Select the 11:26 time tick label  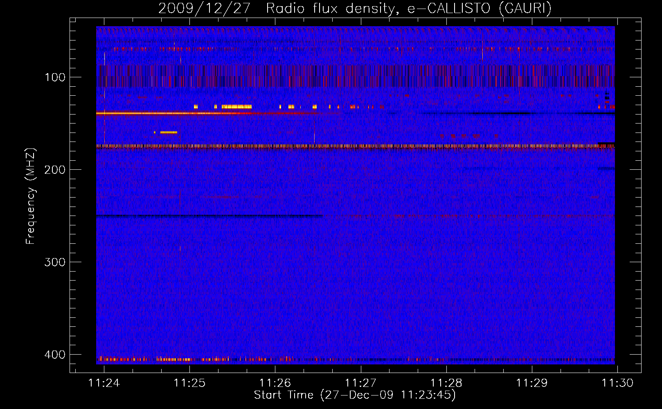[275, 383]
